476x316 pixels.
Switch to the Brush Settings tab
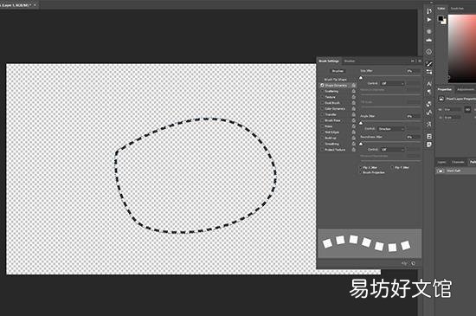329,61
